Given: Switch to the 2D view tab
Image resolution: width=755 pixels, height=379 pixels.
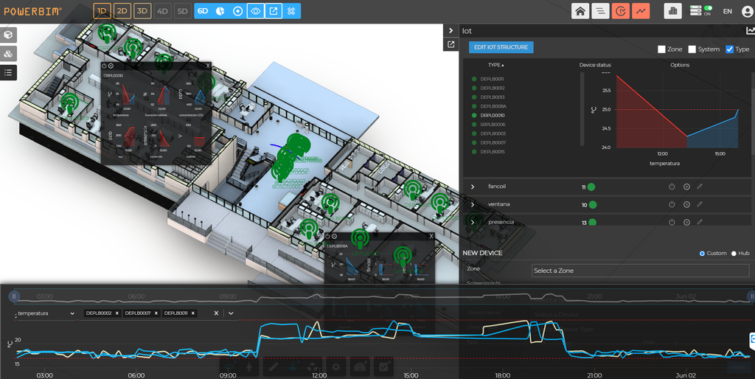Looking at the screenshot, I should pos(122,11).
